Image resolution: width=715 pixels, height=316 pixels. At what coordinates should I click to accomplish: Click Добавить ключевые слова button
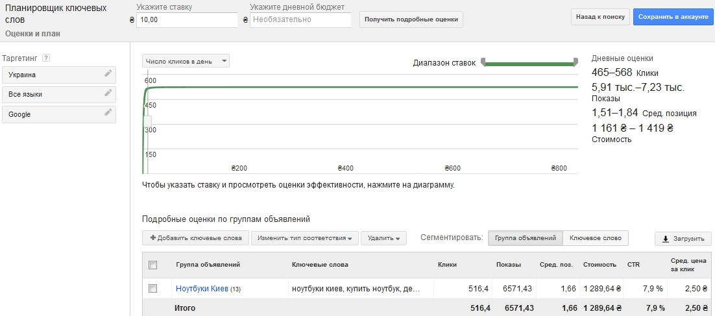pos(196,238)
